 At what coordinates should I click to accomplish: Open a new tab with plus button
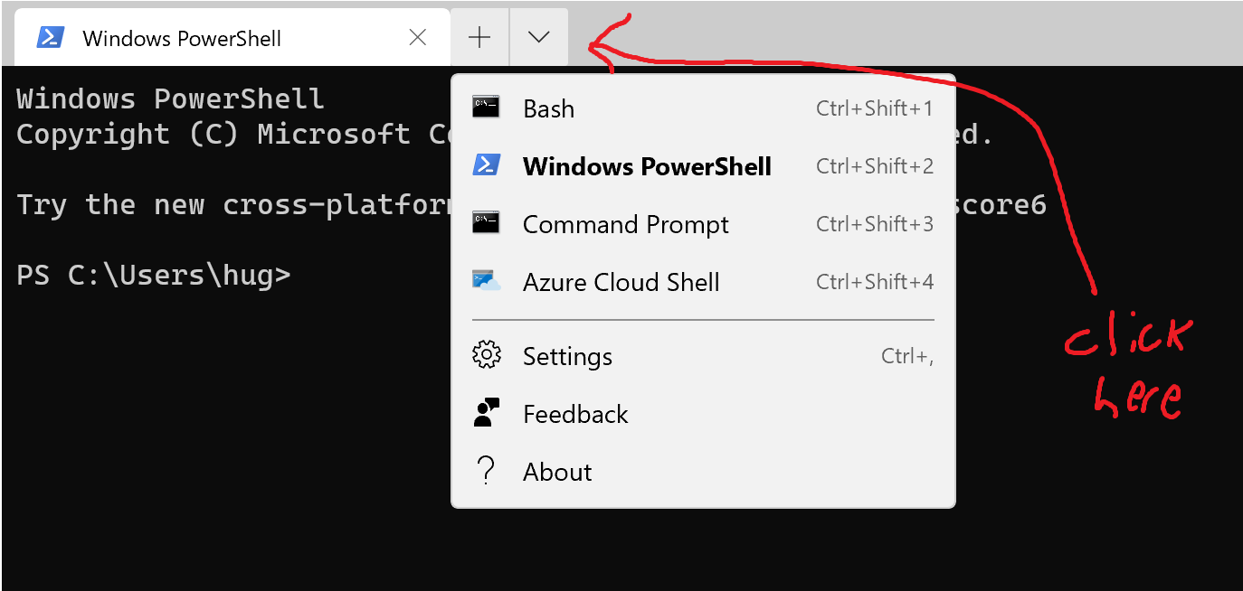(479, 37)
